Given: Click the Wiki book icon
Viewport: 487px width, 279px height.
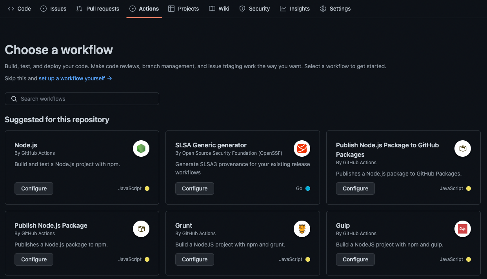Looking at the screenshot, I should point(212,9).
